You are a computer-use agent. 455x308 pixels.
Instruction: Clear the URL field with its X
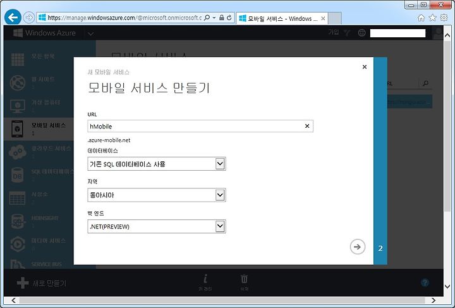pos(307,126)
